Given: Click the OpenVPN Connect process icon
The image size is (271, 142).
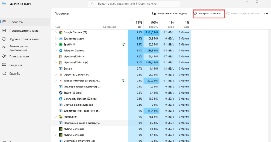Looking at the screenshot, I should click(61, 75).
